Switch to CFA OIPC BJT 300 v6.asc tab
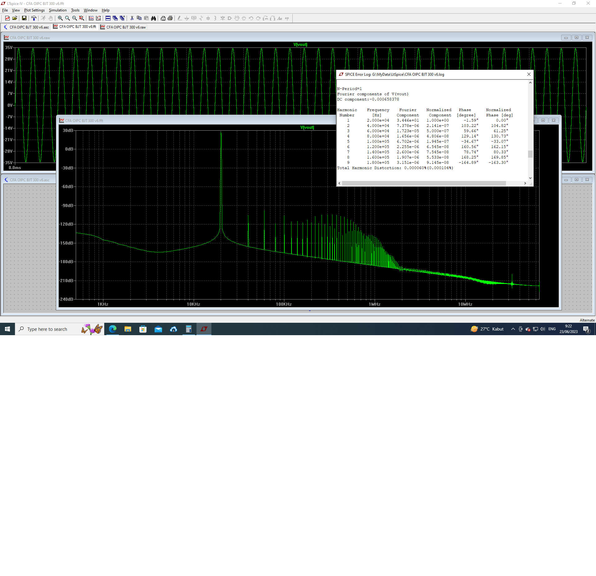596x576 pixels. 26,27
